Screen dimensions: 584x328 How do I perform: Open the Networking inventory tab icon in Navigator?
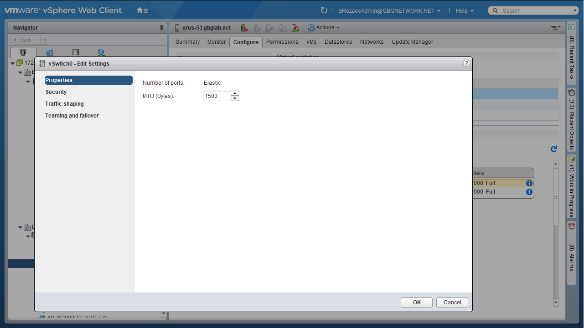[101, 52]
